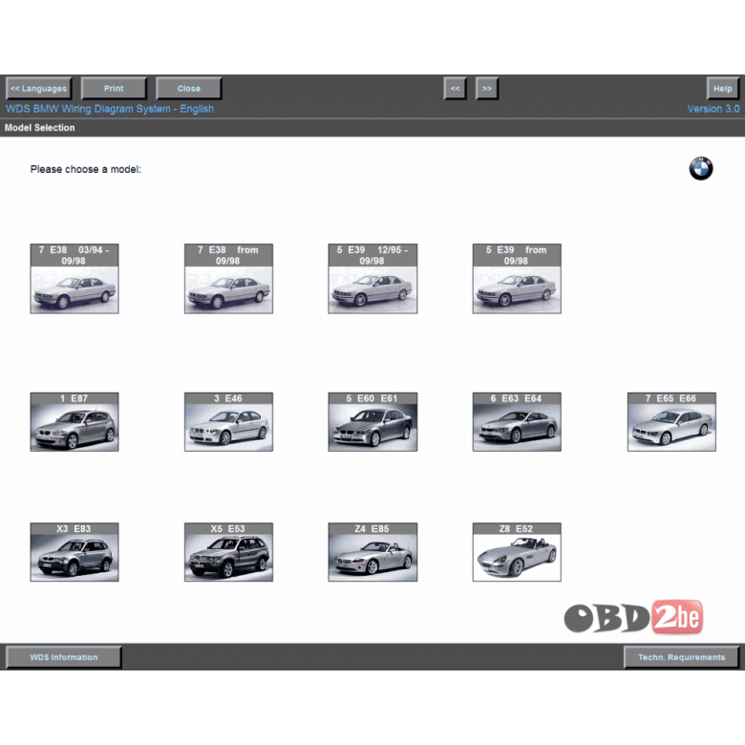Open the 5 E60 E61 model
The width and height of the screenshot is (745, 745).
tap(372, 422)
